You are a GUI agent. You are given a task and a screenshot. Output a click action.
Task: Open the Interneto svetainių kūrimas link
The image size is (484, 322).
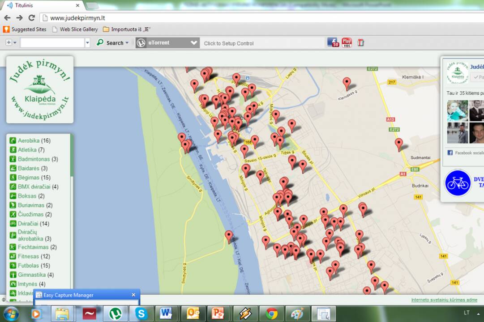click(x=444, y=300)
